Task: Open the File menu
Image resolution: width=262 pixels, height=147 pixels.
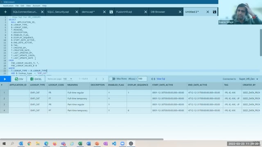Action: pos(17,6)
